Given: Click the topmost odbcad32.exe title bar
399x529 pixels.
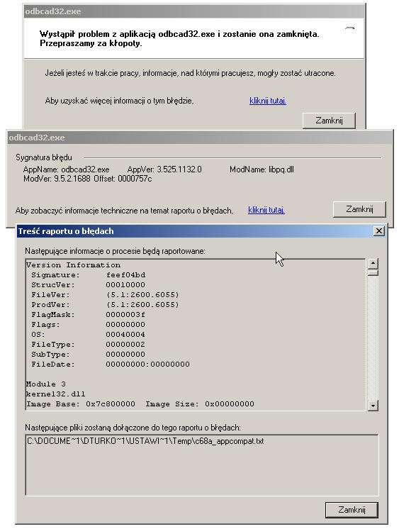Looking at the screenshot, I should point(194,11).
